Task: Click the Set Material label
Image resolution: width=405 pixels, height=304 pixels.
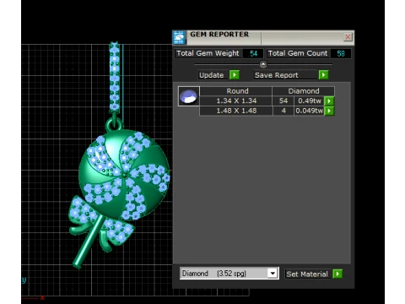Action: click(307, 274)
